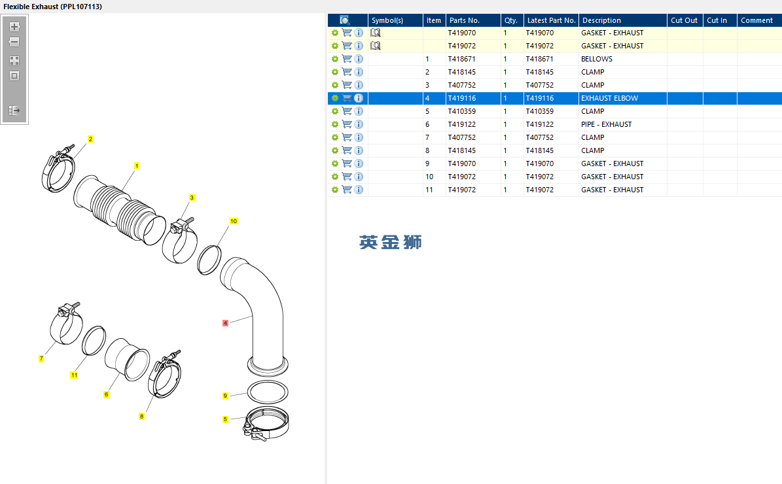The image size is (782, 484).
Task: Show info for item 5 T410359 clamp
Action: click(359, 111)
